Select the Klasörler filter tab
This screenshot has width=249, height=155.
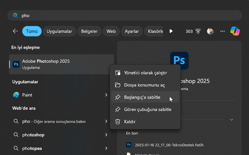point(154,31)
